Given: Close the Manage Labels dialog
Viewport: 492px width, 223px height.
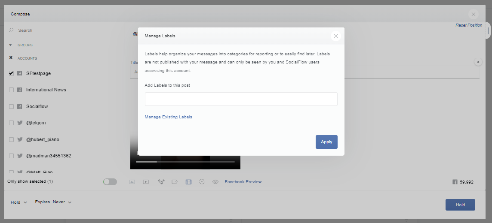Looking at the screenshot, I should pyautogui.click(x=336, y=36).
